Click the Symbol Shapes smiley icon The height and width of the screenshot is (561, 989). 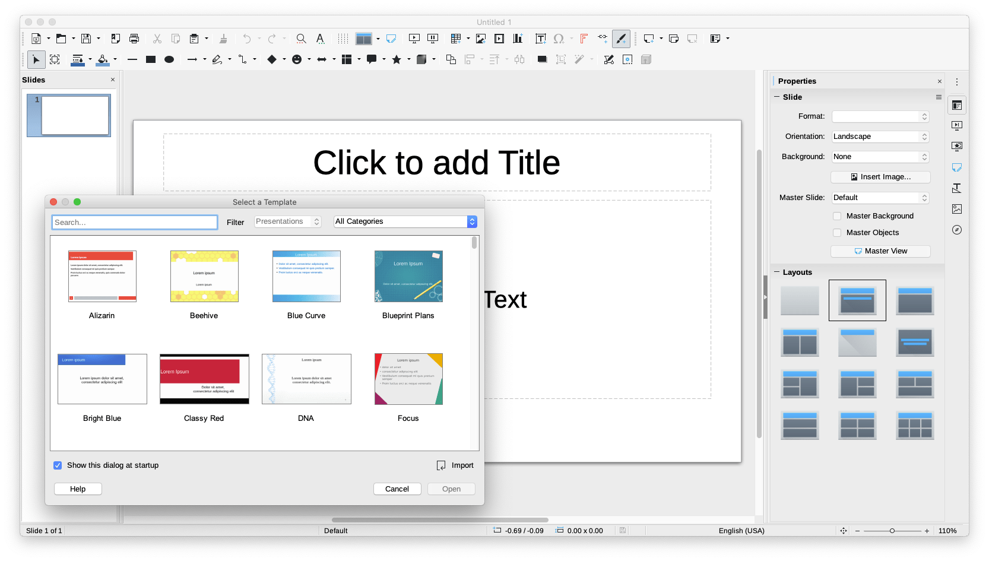pyautogui.click(x=297, y=59)
